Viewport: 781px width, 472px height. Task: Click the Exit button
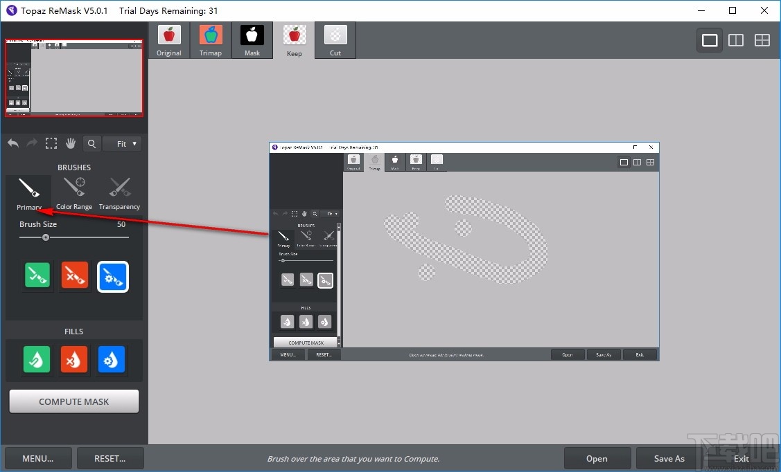[741, 458]
